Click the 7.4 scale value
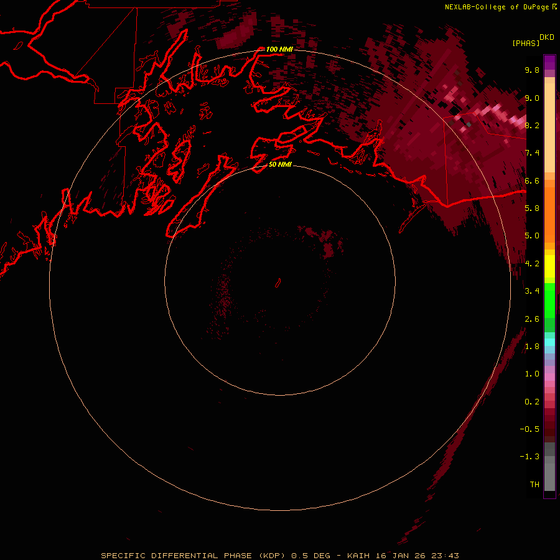Screen dimensions: 560x560 (532, 153)
